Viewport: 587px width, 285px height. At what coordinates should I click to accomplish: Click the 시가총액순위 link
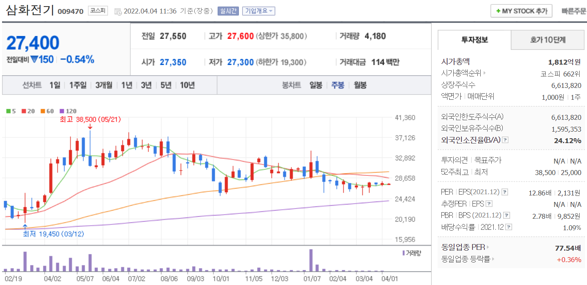(461, 74)
